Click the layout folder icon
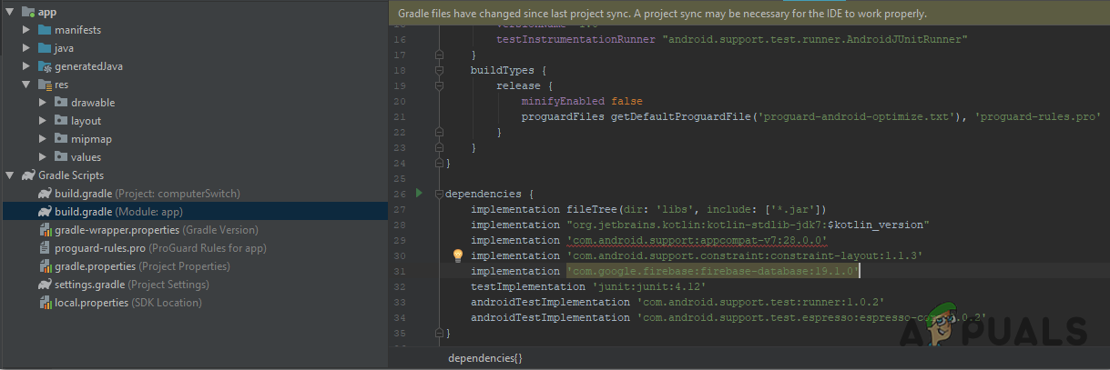 (61, 121)
